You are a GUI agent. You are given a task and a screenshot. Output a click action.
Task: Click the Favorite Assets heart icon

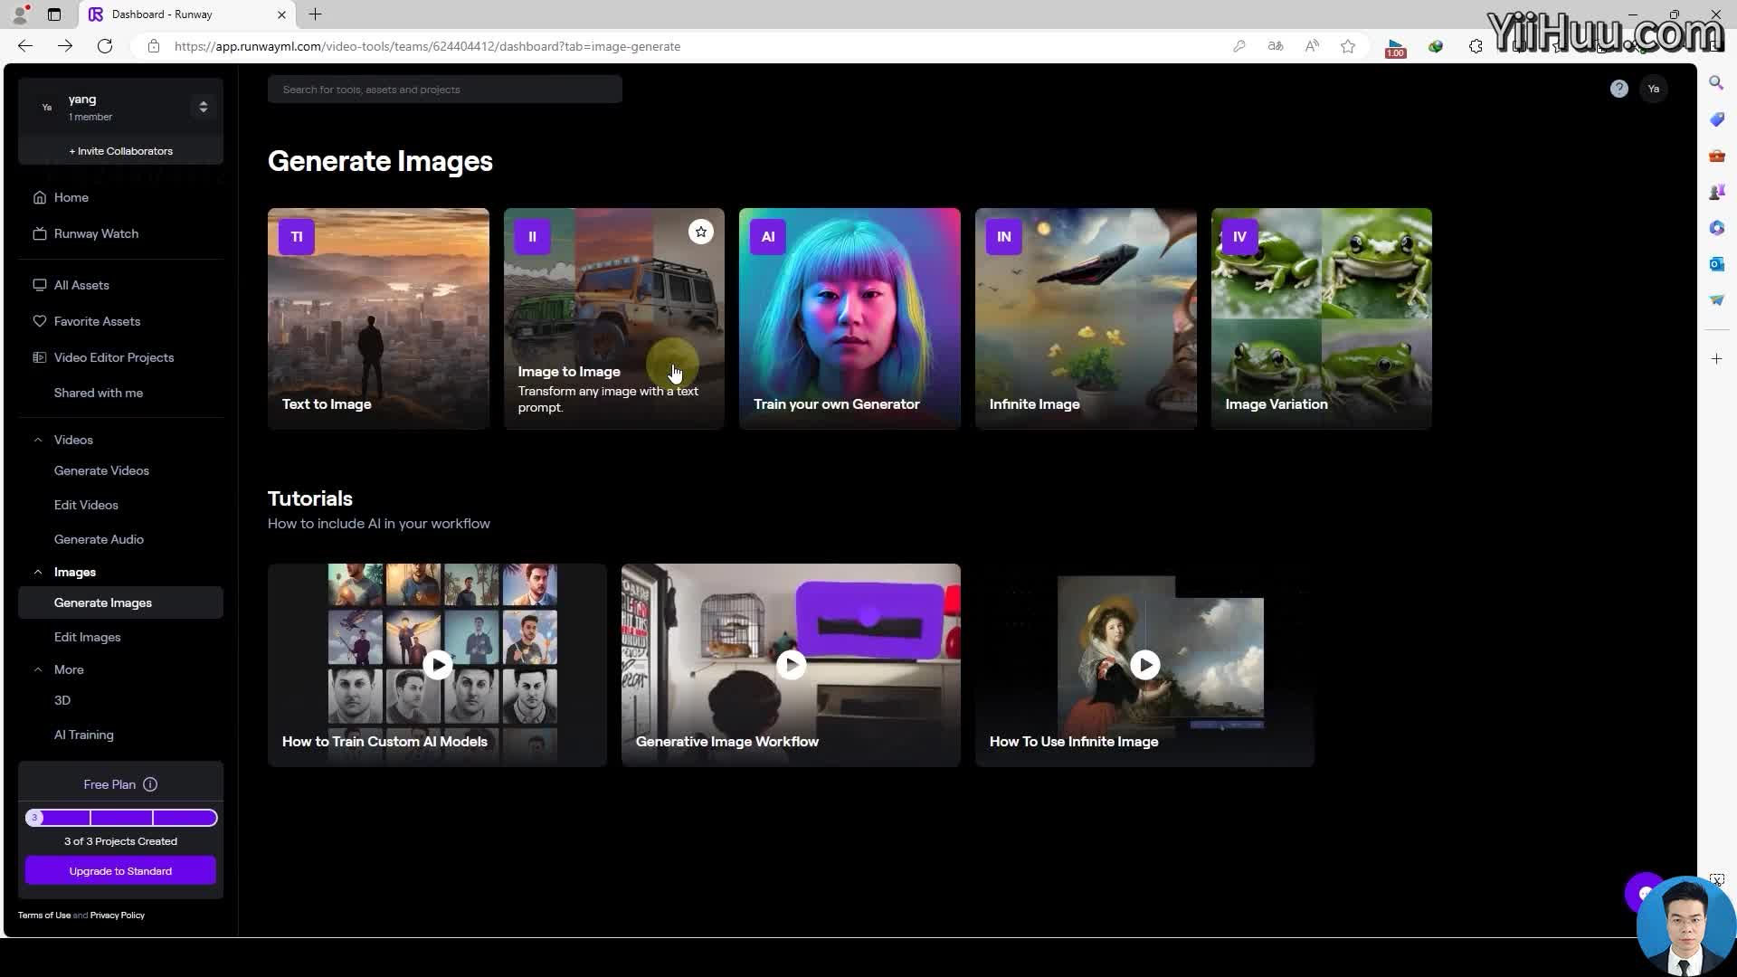pyautogui.click(x=40, y=321)
